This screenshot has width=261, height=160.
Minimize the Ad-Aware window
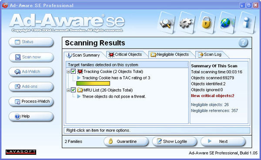coord(242,5)
